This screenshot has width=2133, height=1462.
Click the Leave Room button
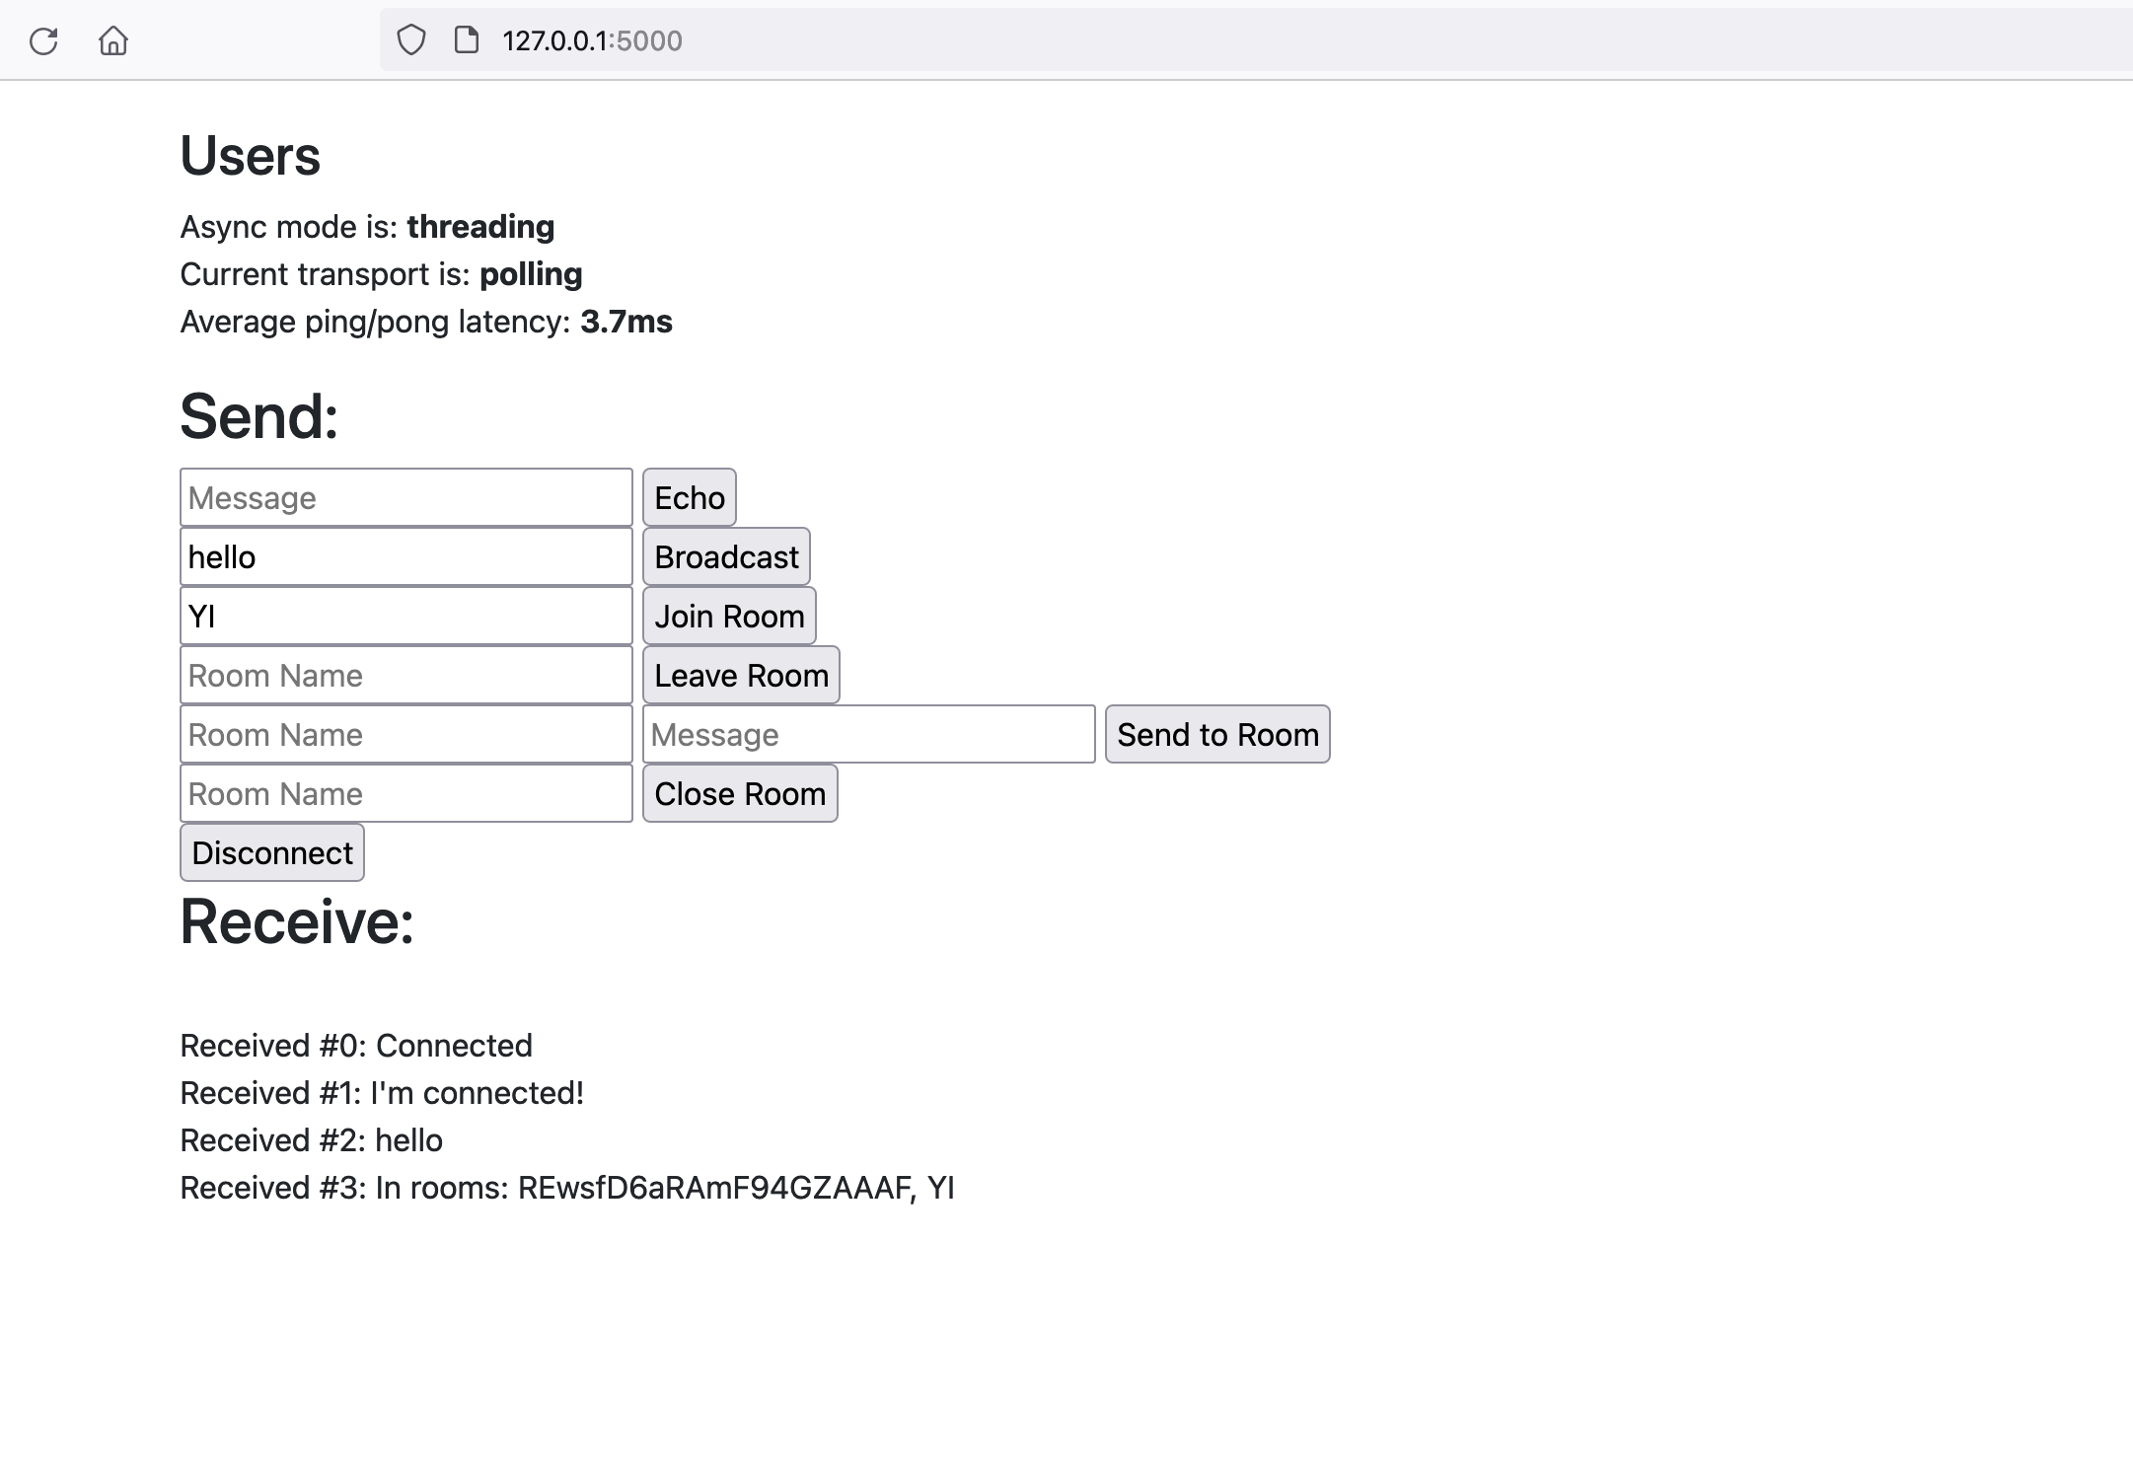740,675
